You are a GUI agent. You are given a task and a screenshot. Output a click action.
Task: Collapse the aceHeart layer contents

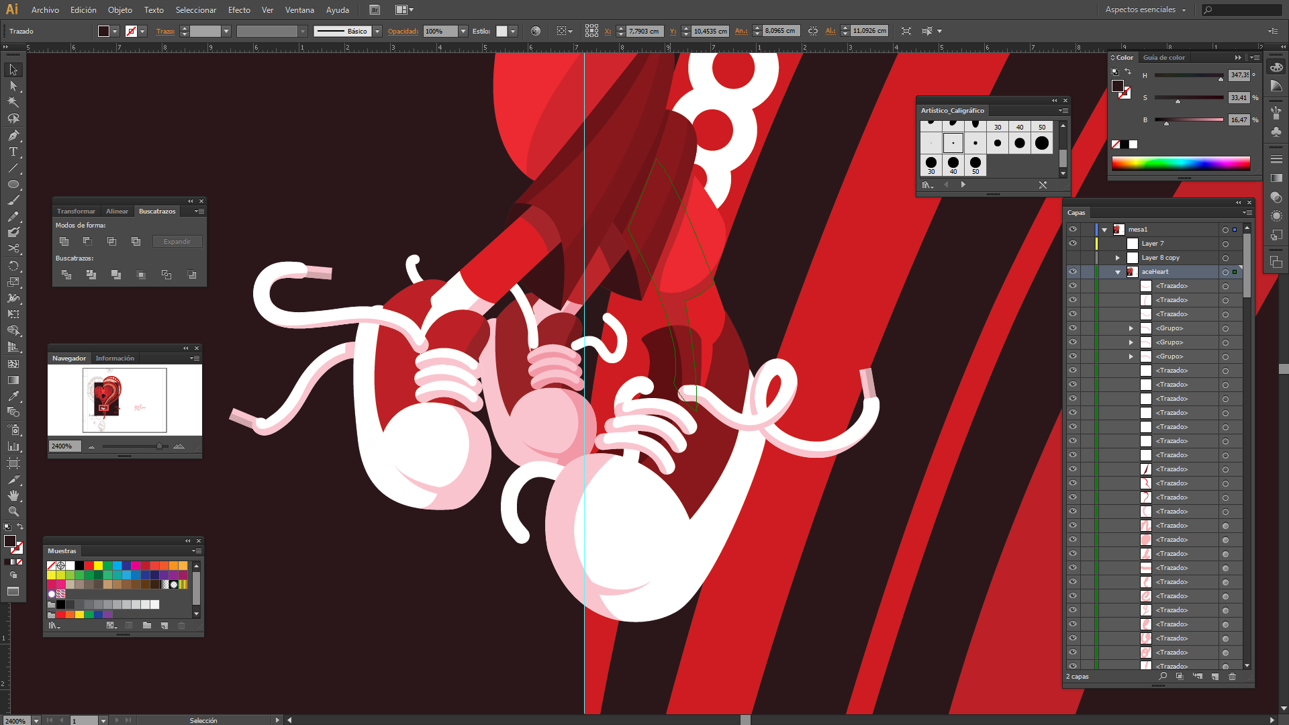pos(1118,272)
